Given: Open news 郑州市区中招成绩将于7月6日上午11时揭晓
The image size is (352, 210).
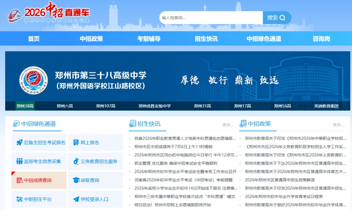Looking at the screenshot, I should (x=173, y=147).
